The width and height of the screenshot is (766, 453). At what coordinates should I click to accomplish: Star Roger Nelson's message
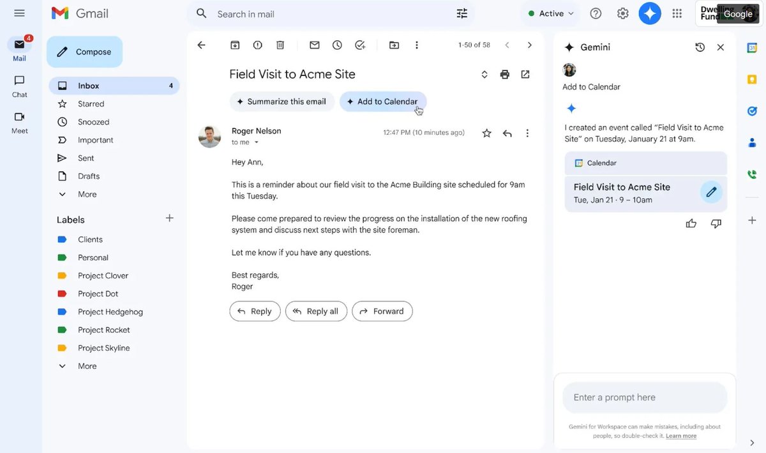point(487,133)
